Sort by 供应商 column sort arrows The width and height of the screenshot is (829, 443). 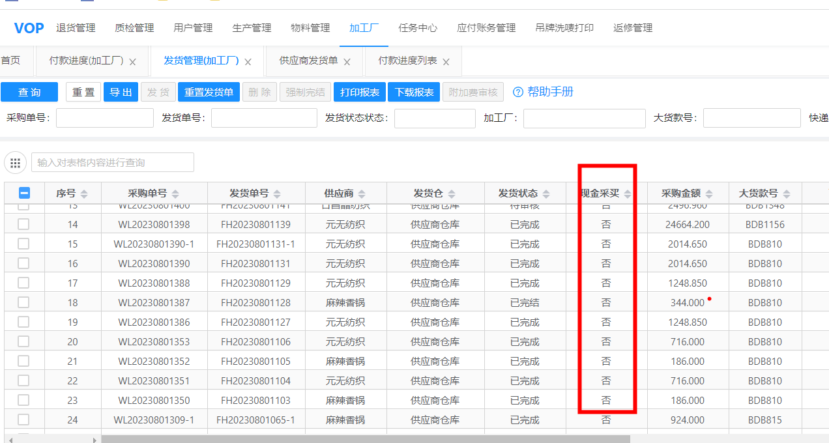pyautogui.click(x=362, y=194)
